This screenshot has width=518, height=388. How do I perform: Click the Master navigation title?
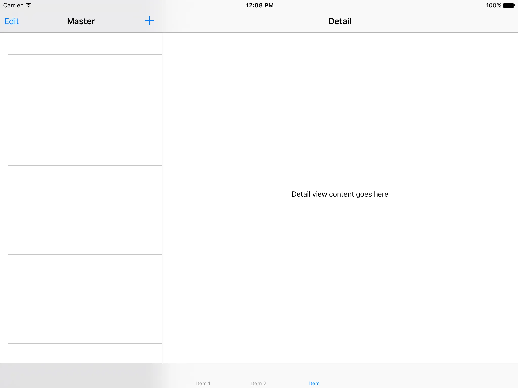coord(81,21)
